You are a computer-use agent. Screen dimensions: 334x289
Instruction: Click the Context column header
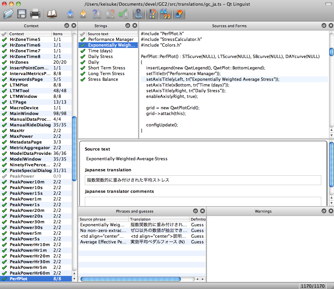coord(30,34)
